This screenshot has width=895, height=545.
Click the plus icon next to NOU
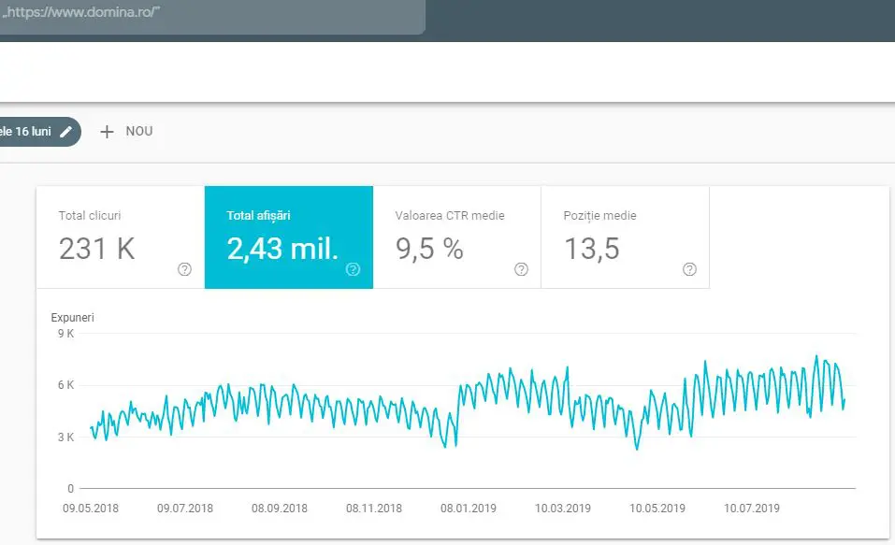click(x=107, y=132)
